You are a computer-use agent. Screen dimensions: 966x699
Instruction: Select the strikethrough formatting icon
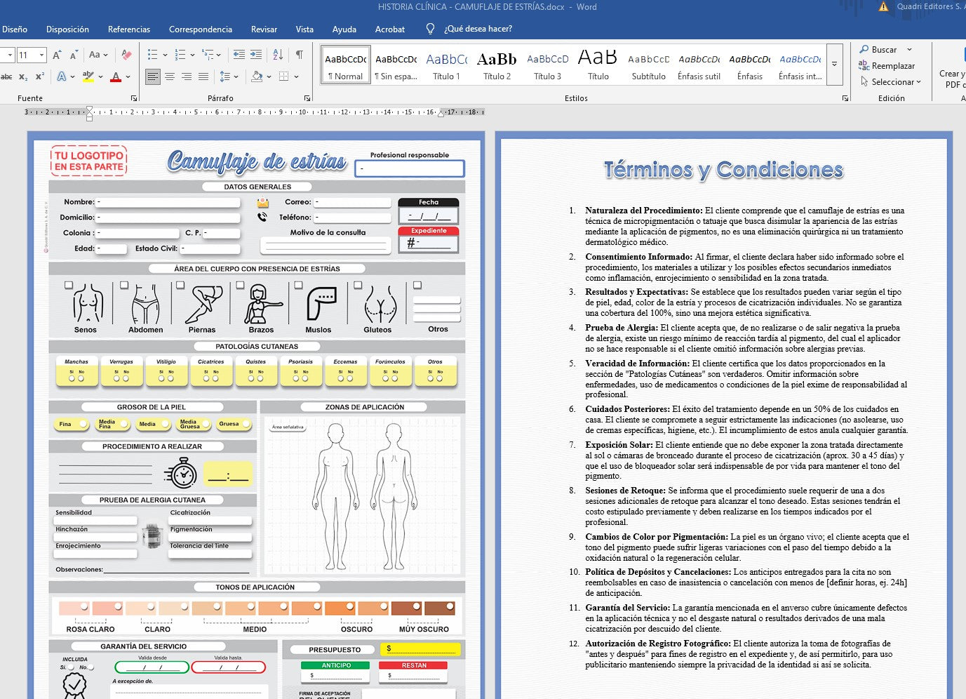pos(6,76)
